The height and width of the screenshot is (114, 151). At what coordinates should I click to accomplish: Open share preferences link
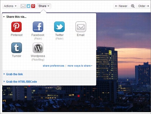(x=53, y=66)
